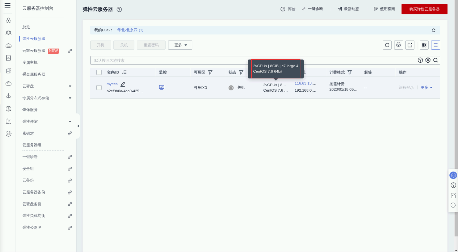
Task: Tick the checkbox for myecs row
Action: point(99,88)
